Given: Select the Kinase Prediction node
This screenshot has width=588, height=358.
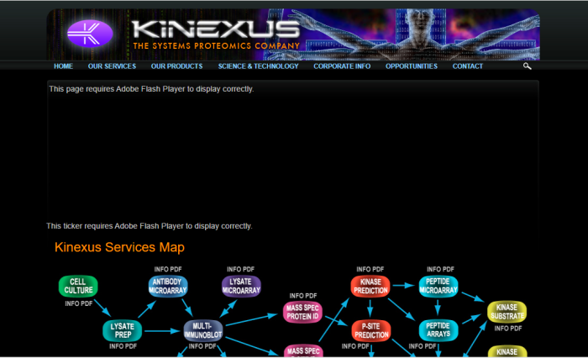Looking at the screenshot, I should [x=370, y=287].
